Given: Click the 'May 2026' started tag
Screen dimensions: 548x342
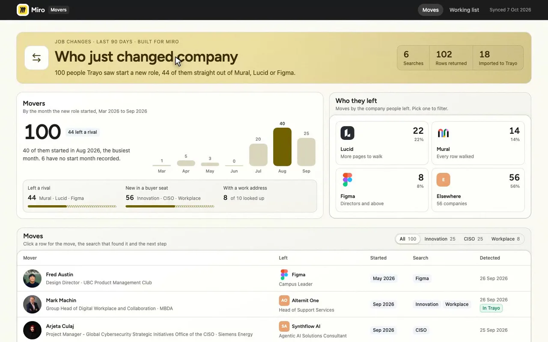Looking at the screenshot, I should pyautogui.click(x=384, y=278).
